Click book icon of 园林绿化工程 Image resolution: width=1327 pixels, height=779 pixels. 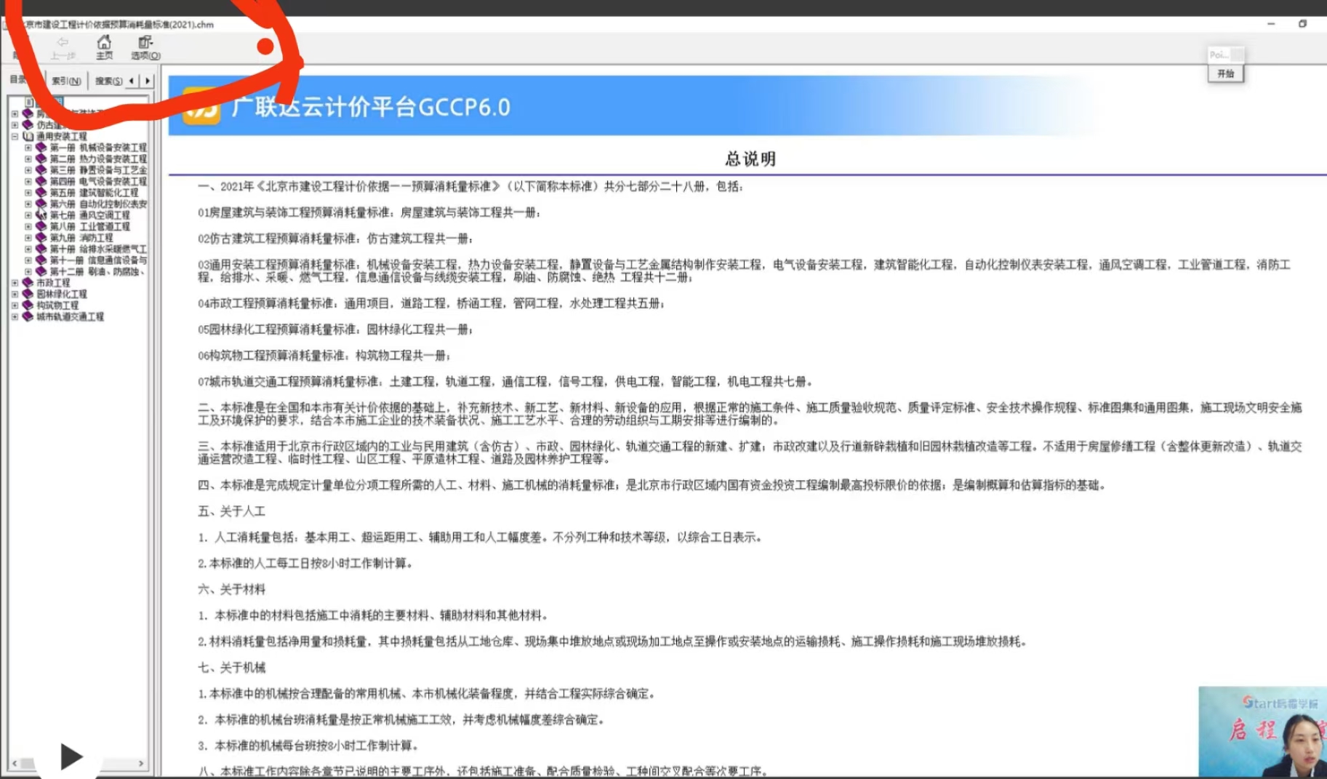28,294
